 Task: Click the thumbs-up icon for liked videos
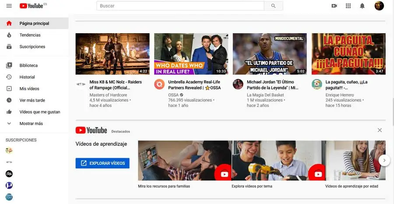tap(9, 112)
